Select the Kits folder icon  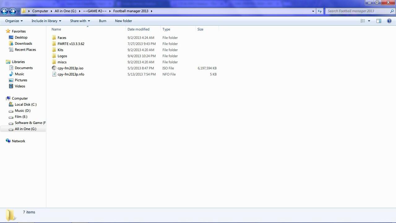(54, 50)
